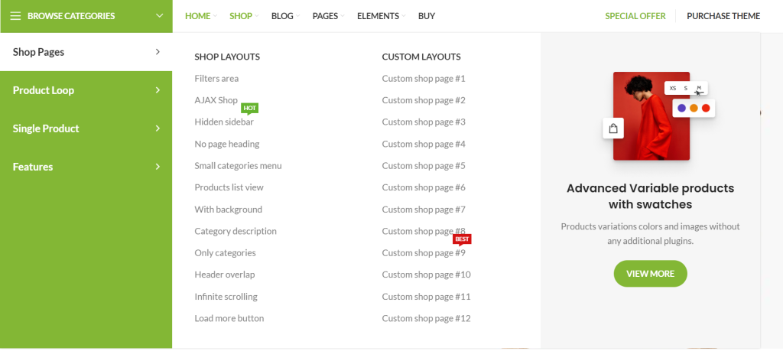Click the Special Offer link
The height and width of the screenshot is (364, 783).
[x=635, y=16]
